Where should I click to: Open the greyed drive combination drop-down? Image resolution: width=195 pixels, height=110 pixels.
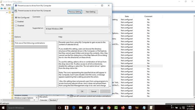click(31, 47)
